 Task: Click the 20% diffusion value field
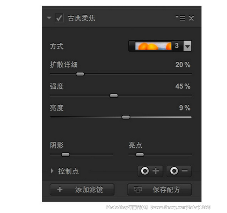[183, 65]
